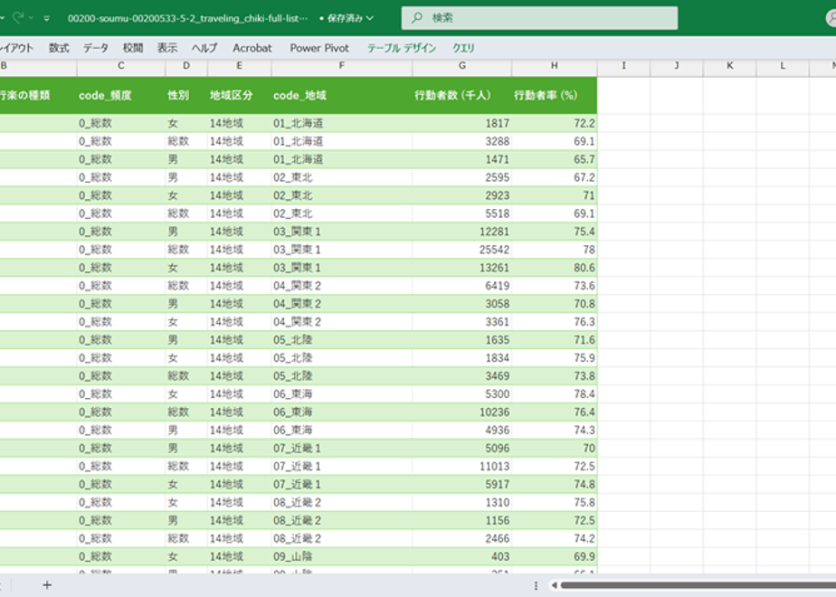Select 06_東海 cell in the 5300 row

pyautogui.click(x=341, y=393)
